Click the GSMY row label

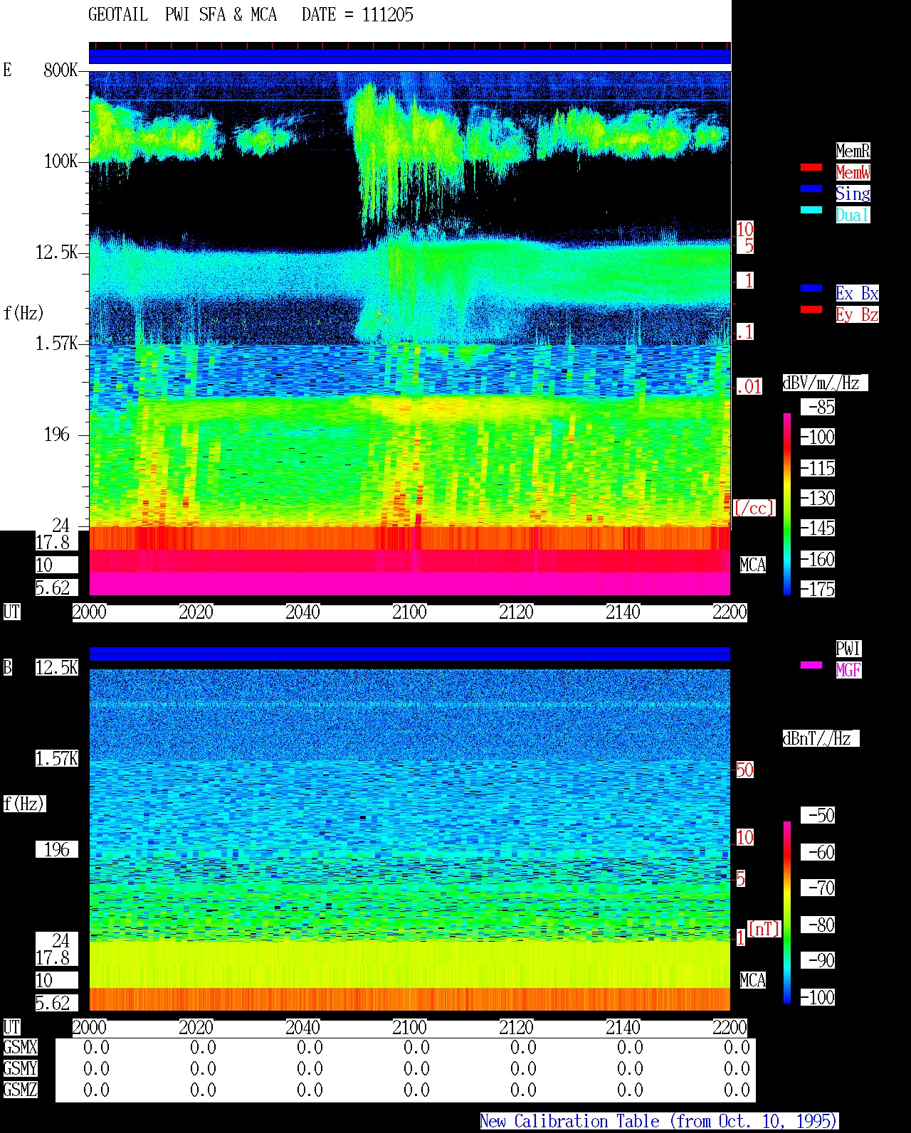click(20, 1069)
